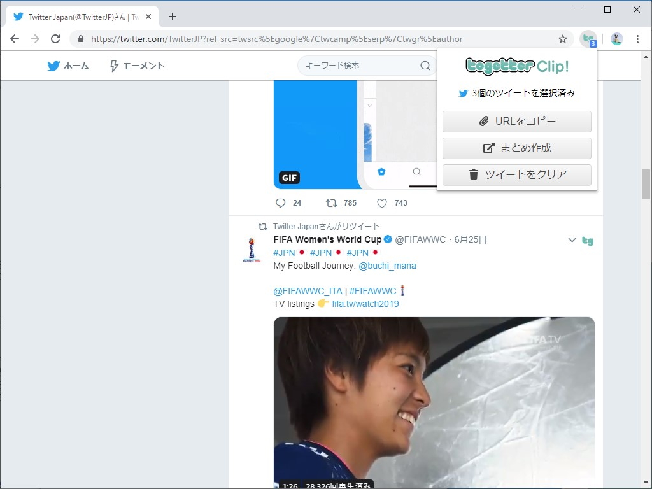This screenshot has width=652, height=489.
Task: Click the magnifier icon in キーワード検索 box
Action: tap(425, 65)
